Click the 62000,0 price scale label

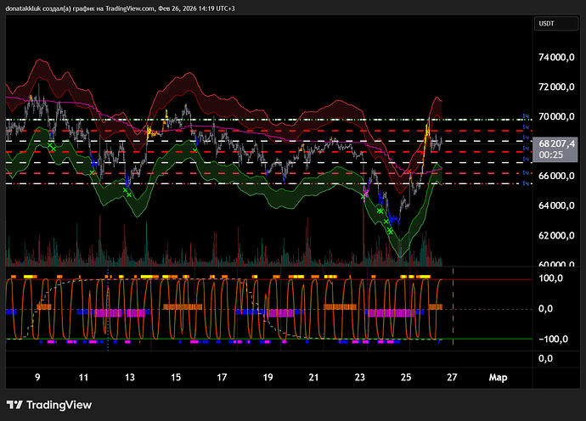[556, 235]
